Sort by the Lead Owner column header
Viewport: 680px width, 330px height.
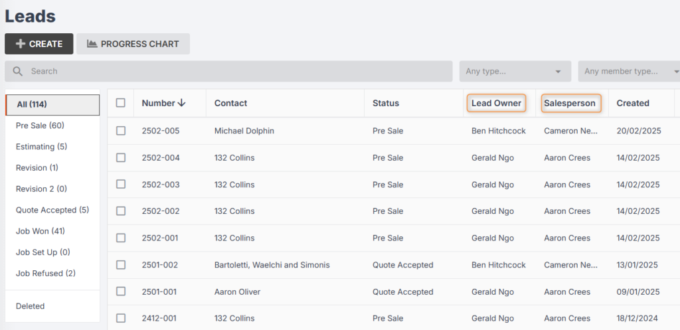pos(496,103)
